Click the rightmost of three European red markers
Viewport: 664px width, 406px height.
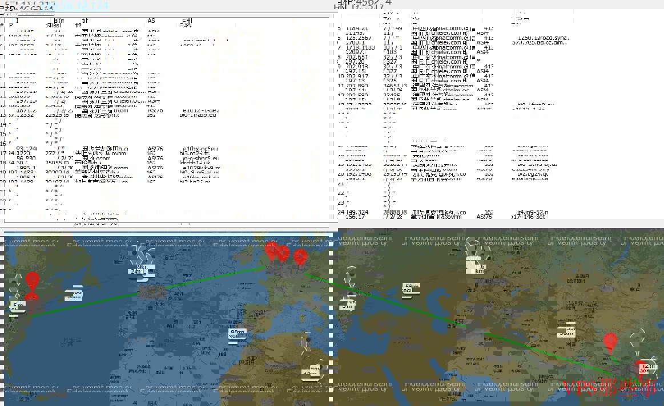click(x=300, y=257)
